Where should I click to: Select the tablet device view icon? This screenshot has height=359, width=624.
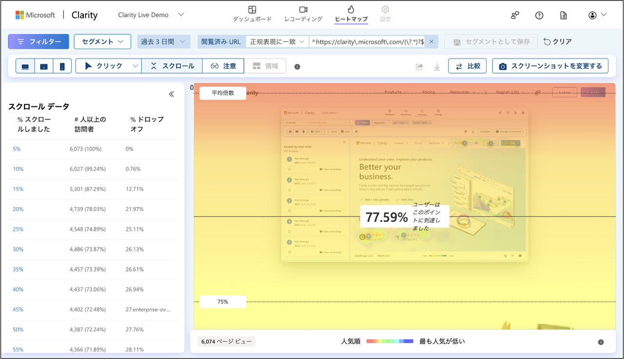[44, 66]
